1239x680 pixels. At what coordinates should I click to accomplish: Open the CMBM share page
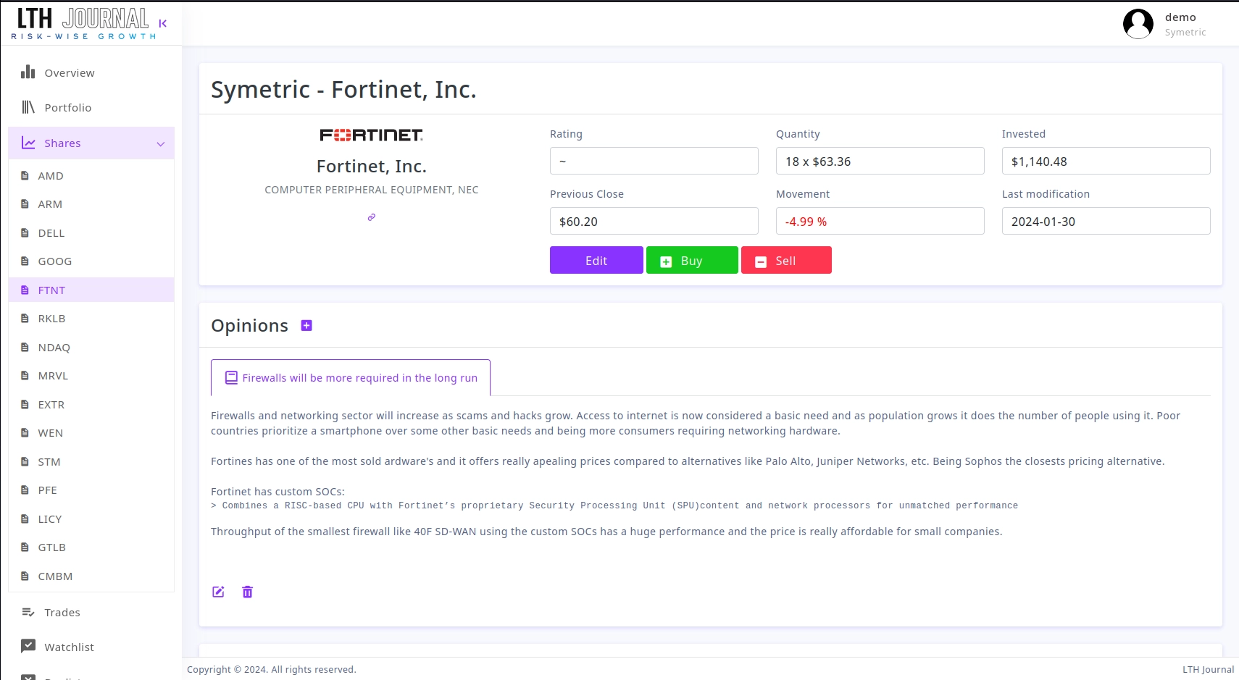point(91,576)
